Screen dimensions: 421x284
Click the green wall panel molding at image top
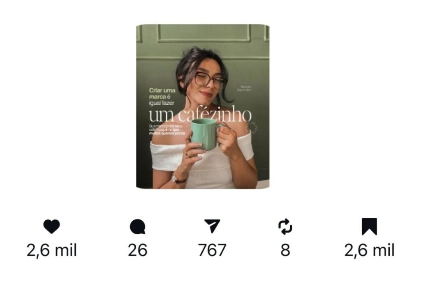coord(203,33)
